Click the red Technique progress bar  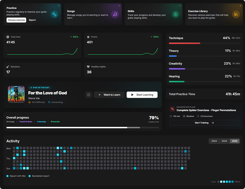click(185, 43)
